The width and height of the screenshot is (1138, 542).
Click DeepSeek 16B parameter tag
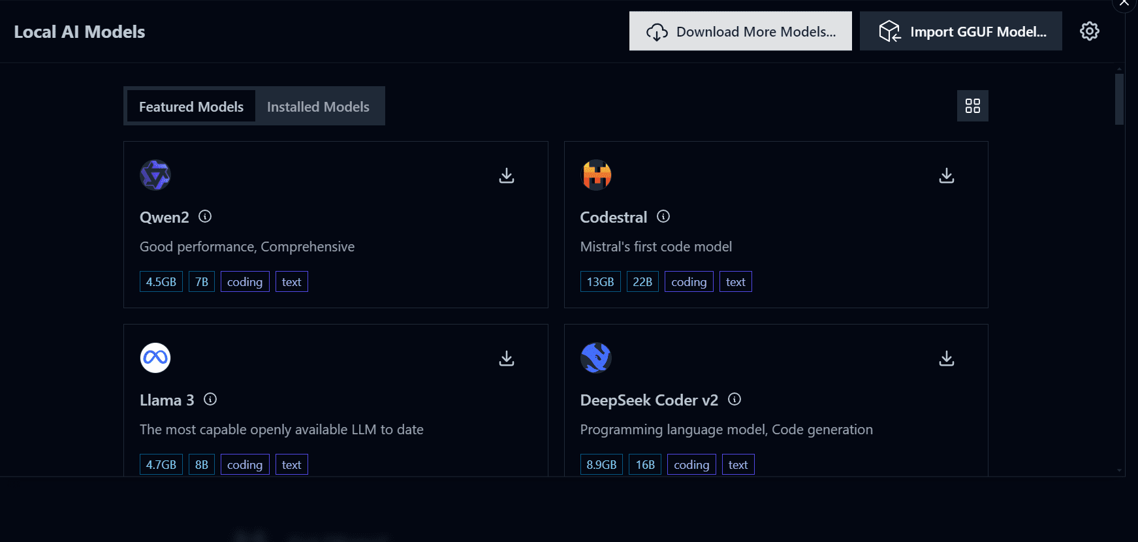(645, 464)
